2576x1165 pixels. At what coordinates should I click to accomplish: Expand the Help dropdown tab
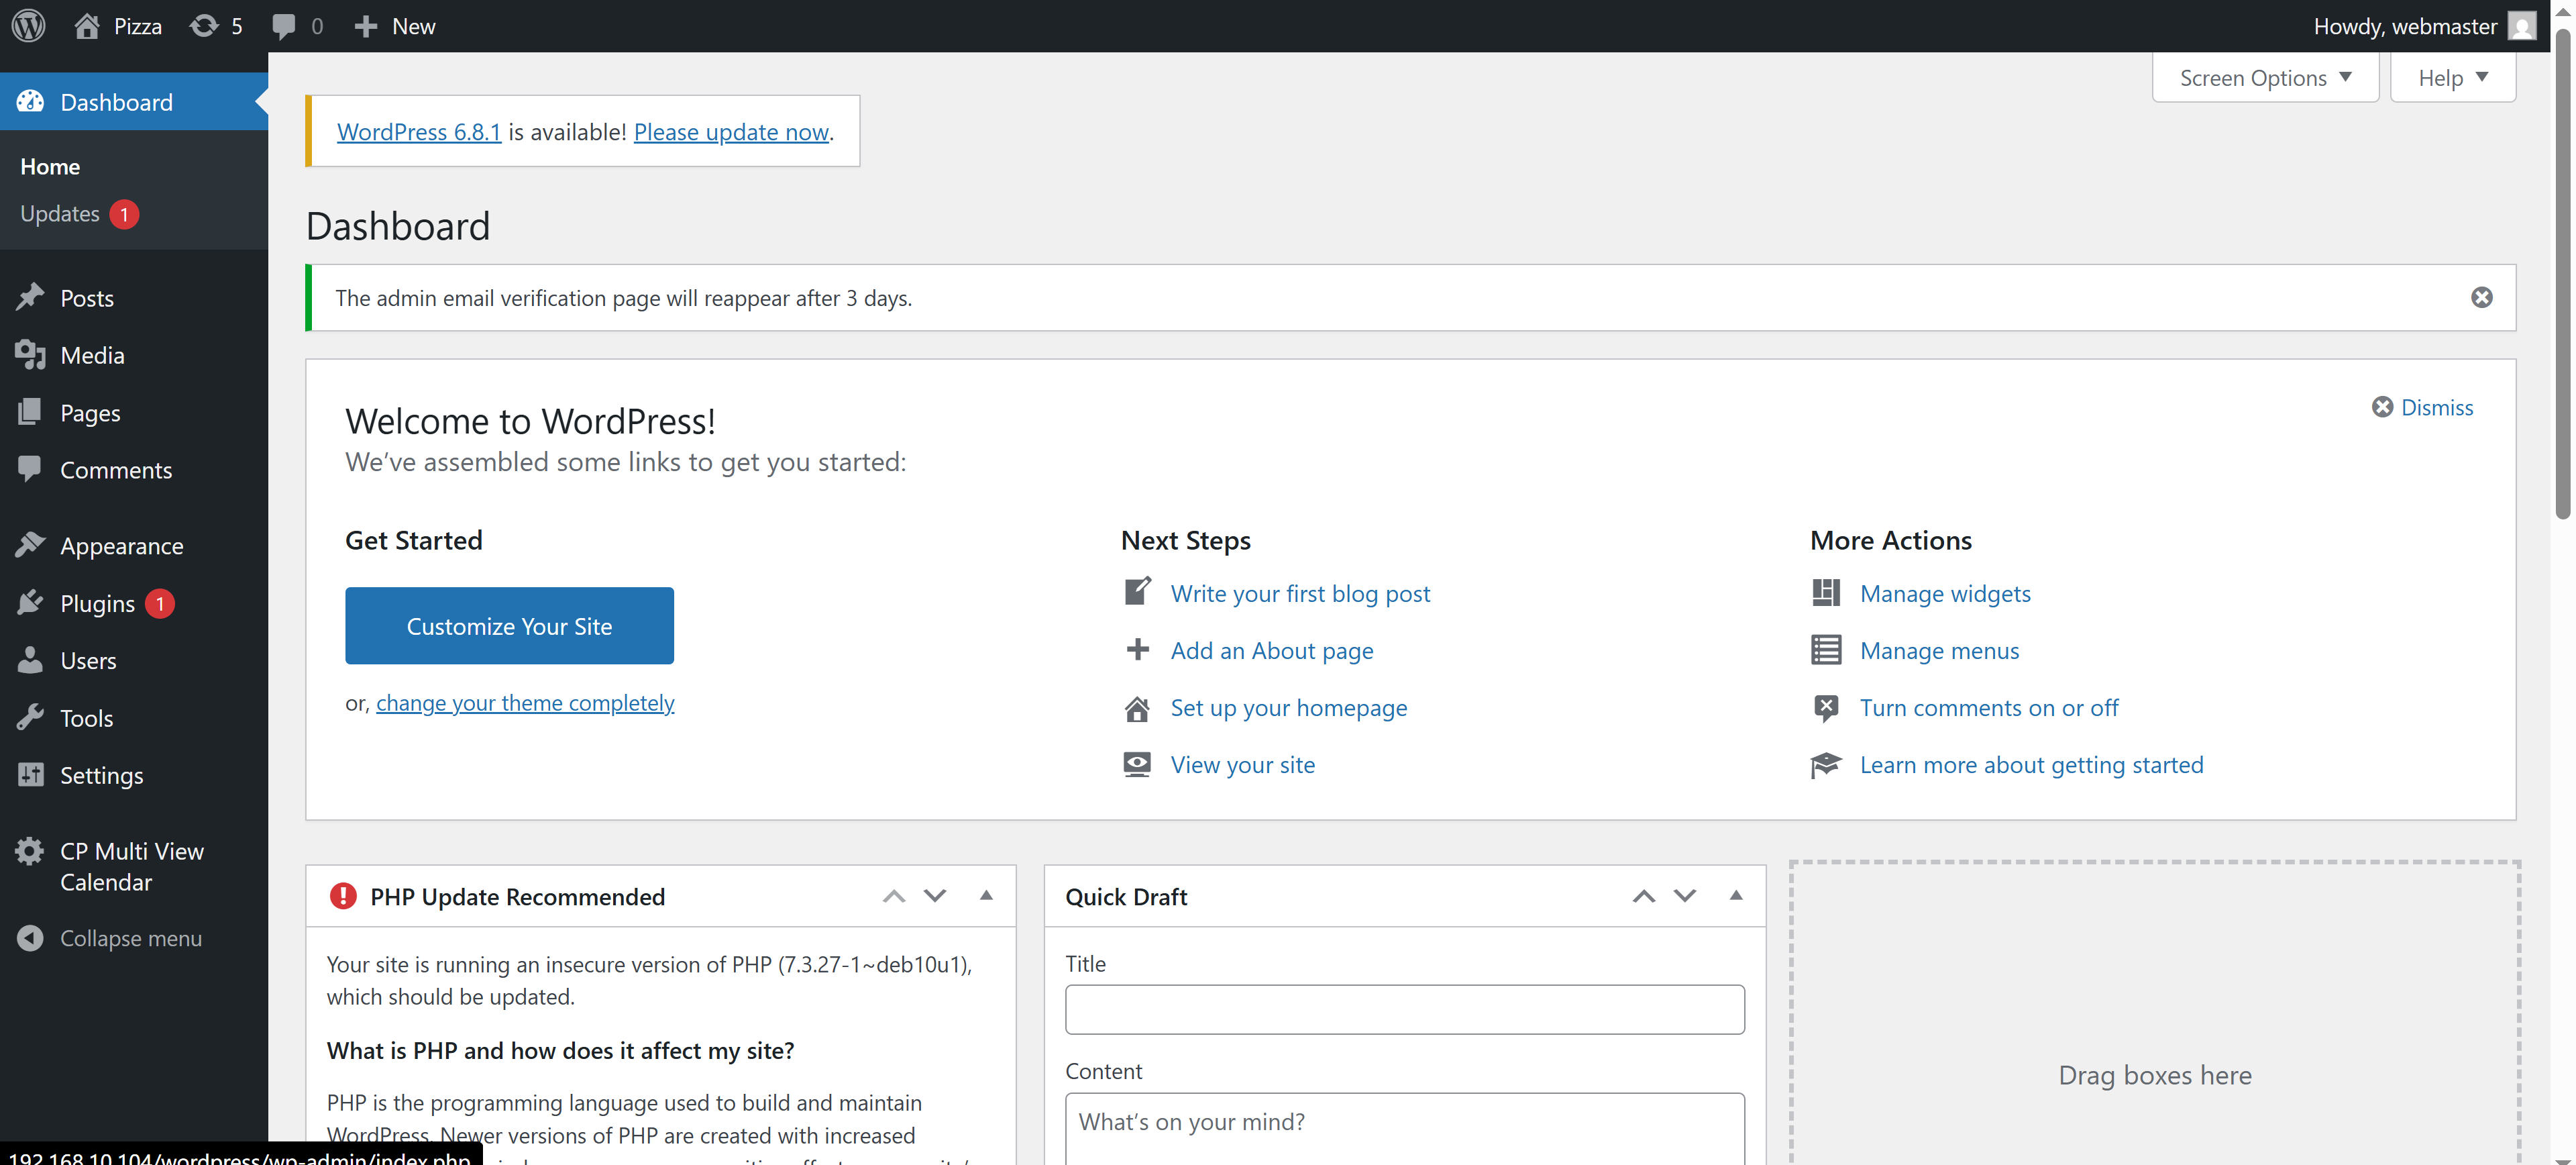[x=2452, y=77]
